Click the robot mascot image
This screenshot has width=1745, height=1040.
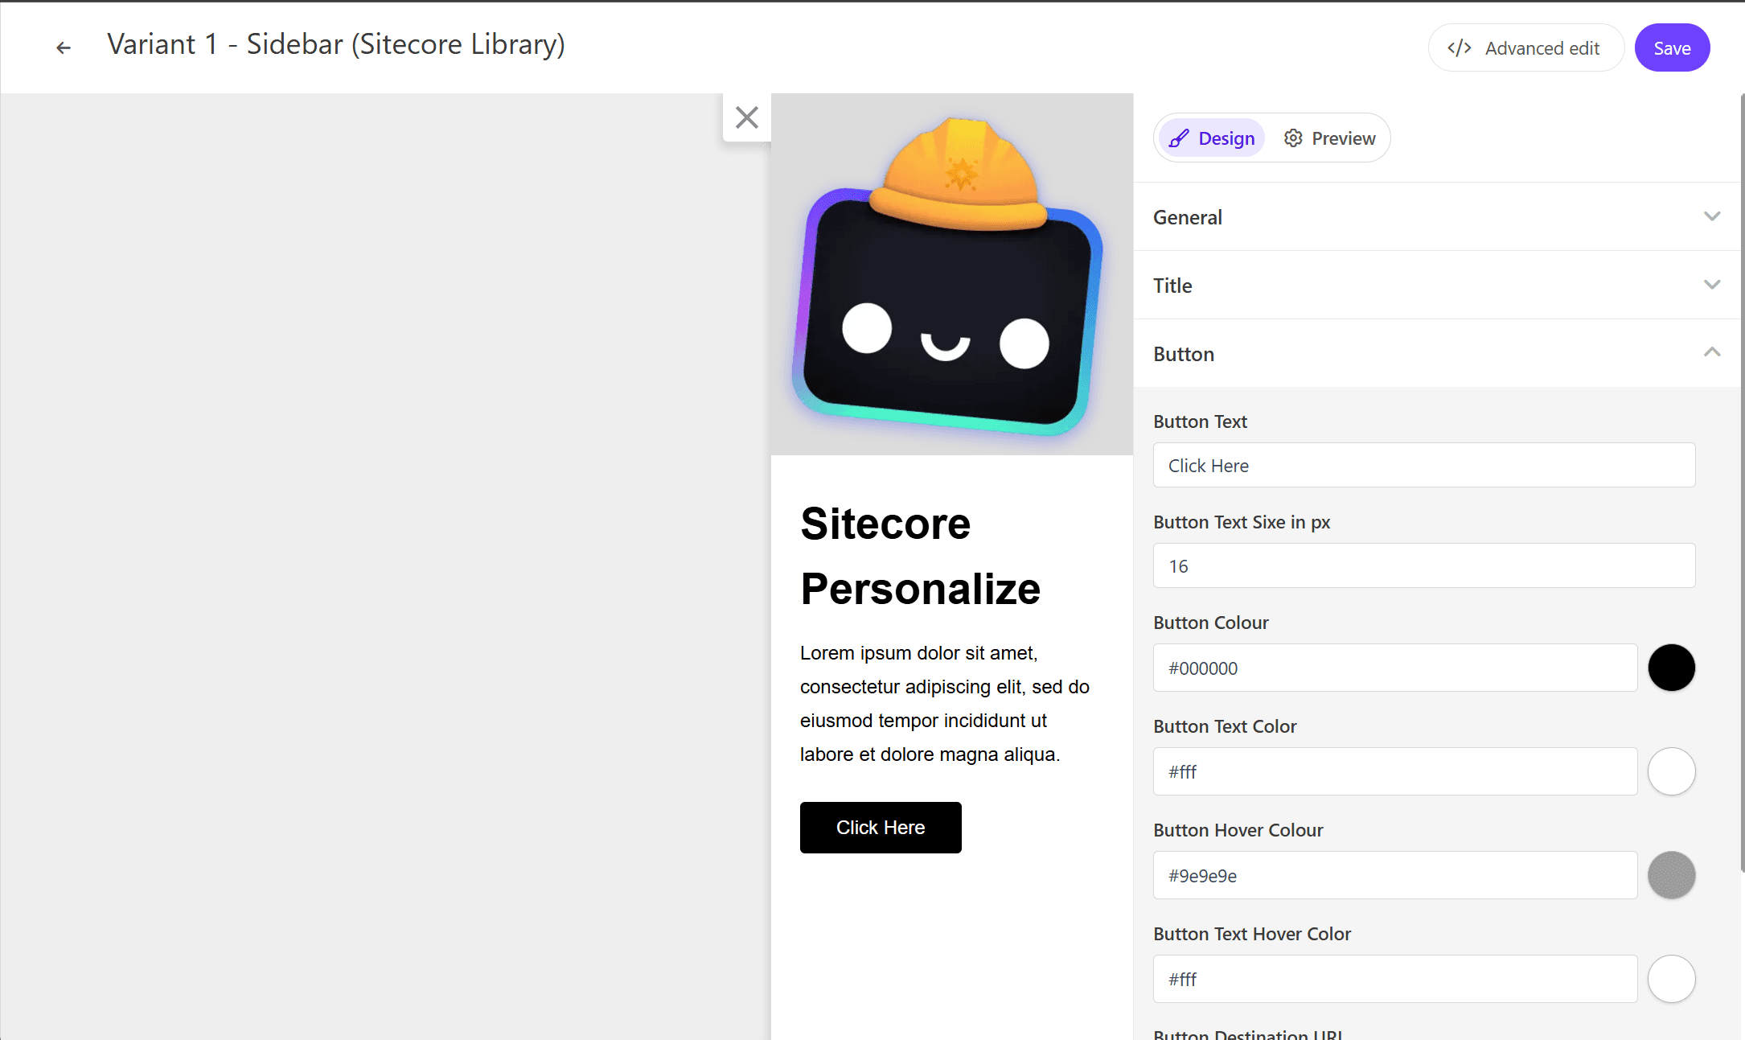click(951, 275)
